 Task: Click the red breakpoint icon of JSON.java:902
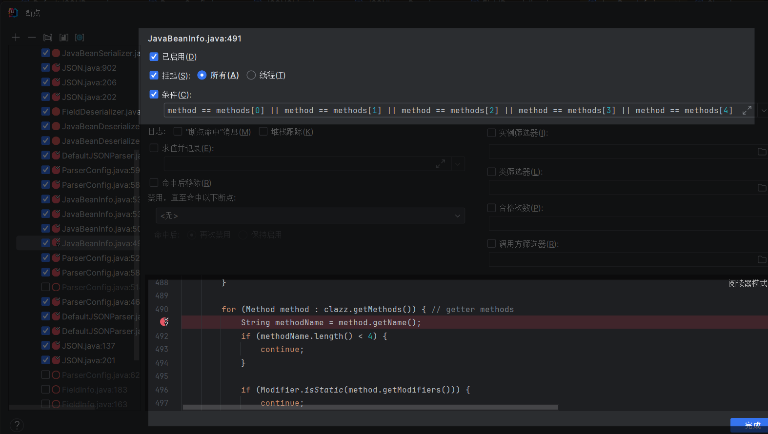coord(56,68)
